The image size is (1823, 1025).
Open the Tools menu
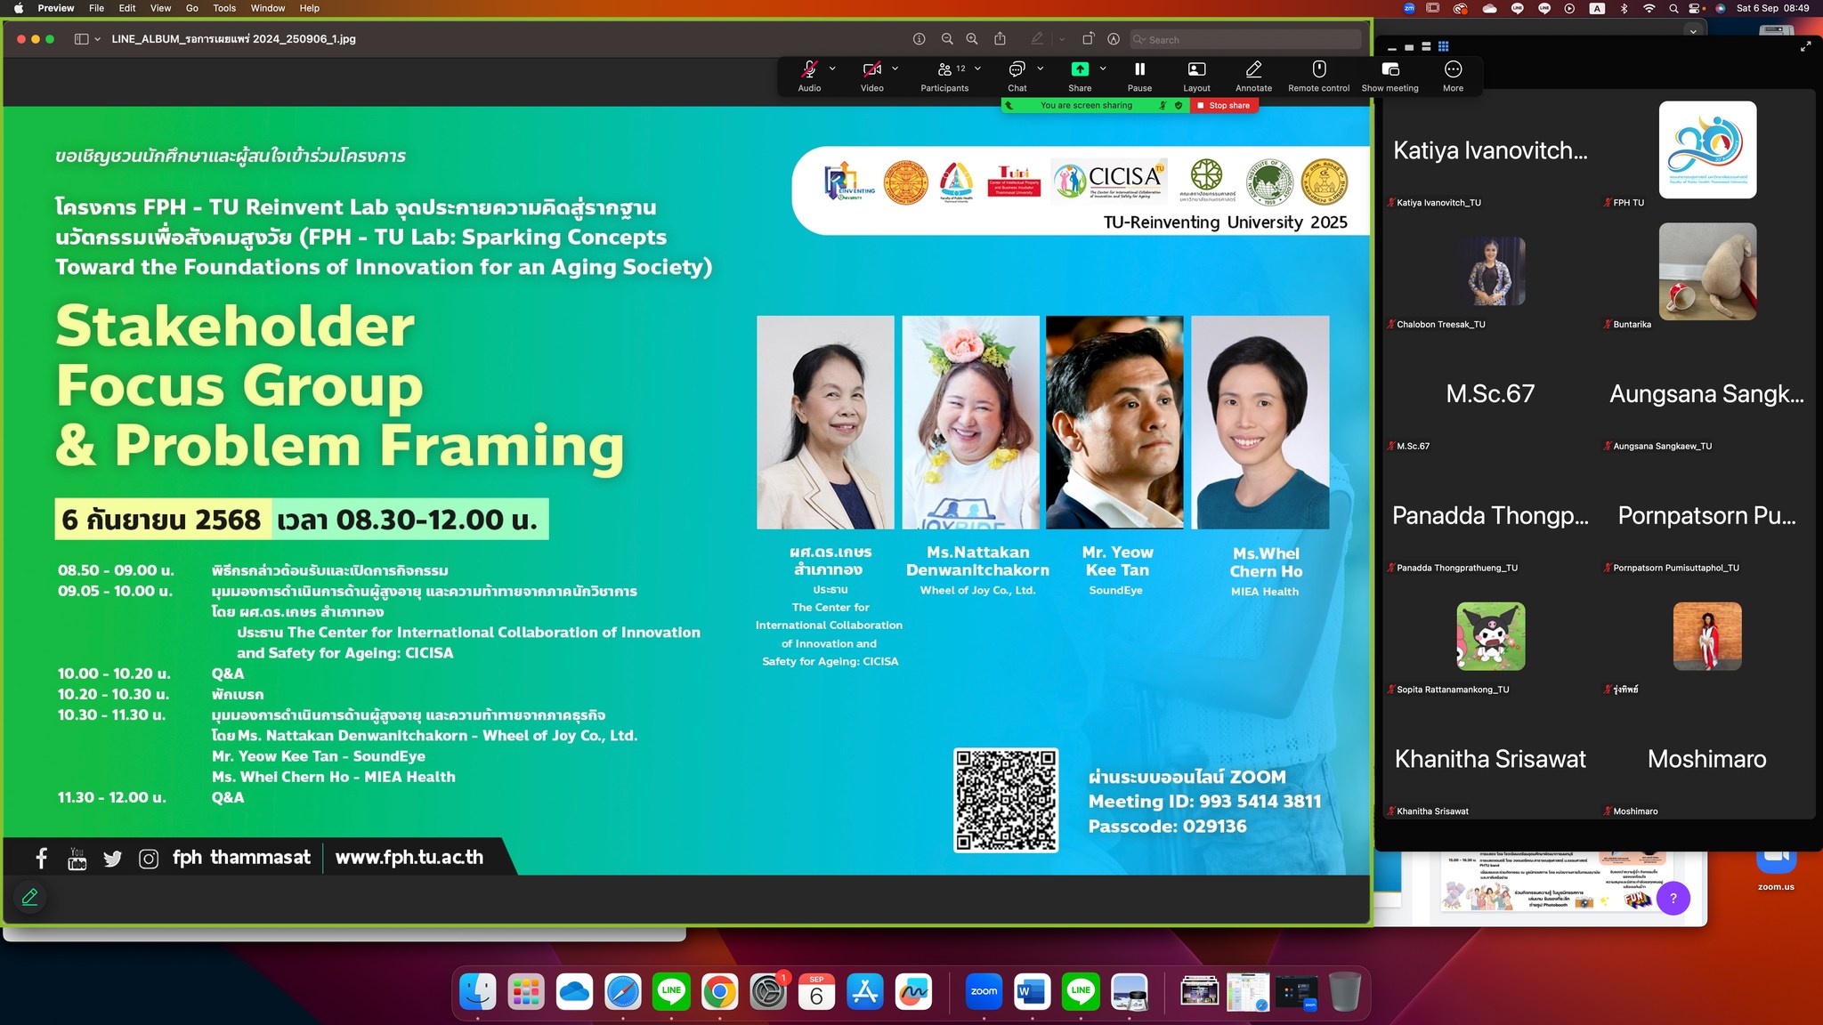tap(224, 8)
